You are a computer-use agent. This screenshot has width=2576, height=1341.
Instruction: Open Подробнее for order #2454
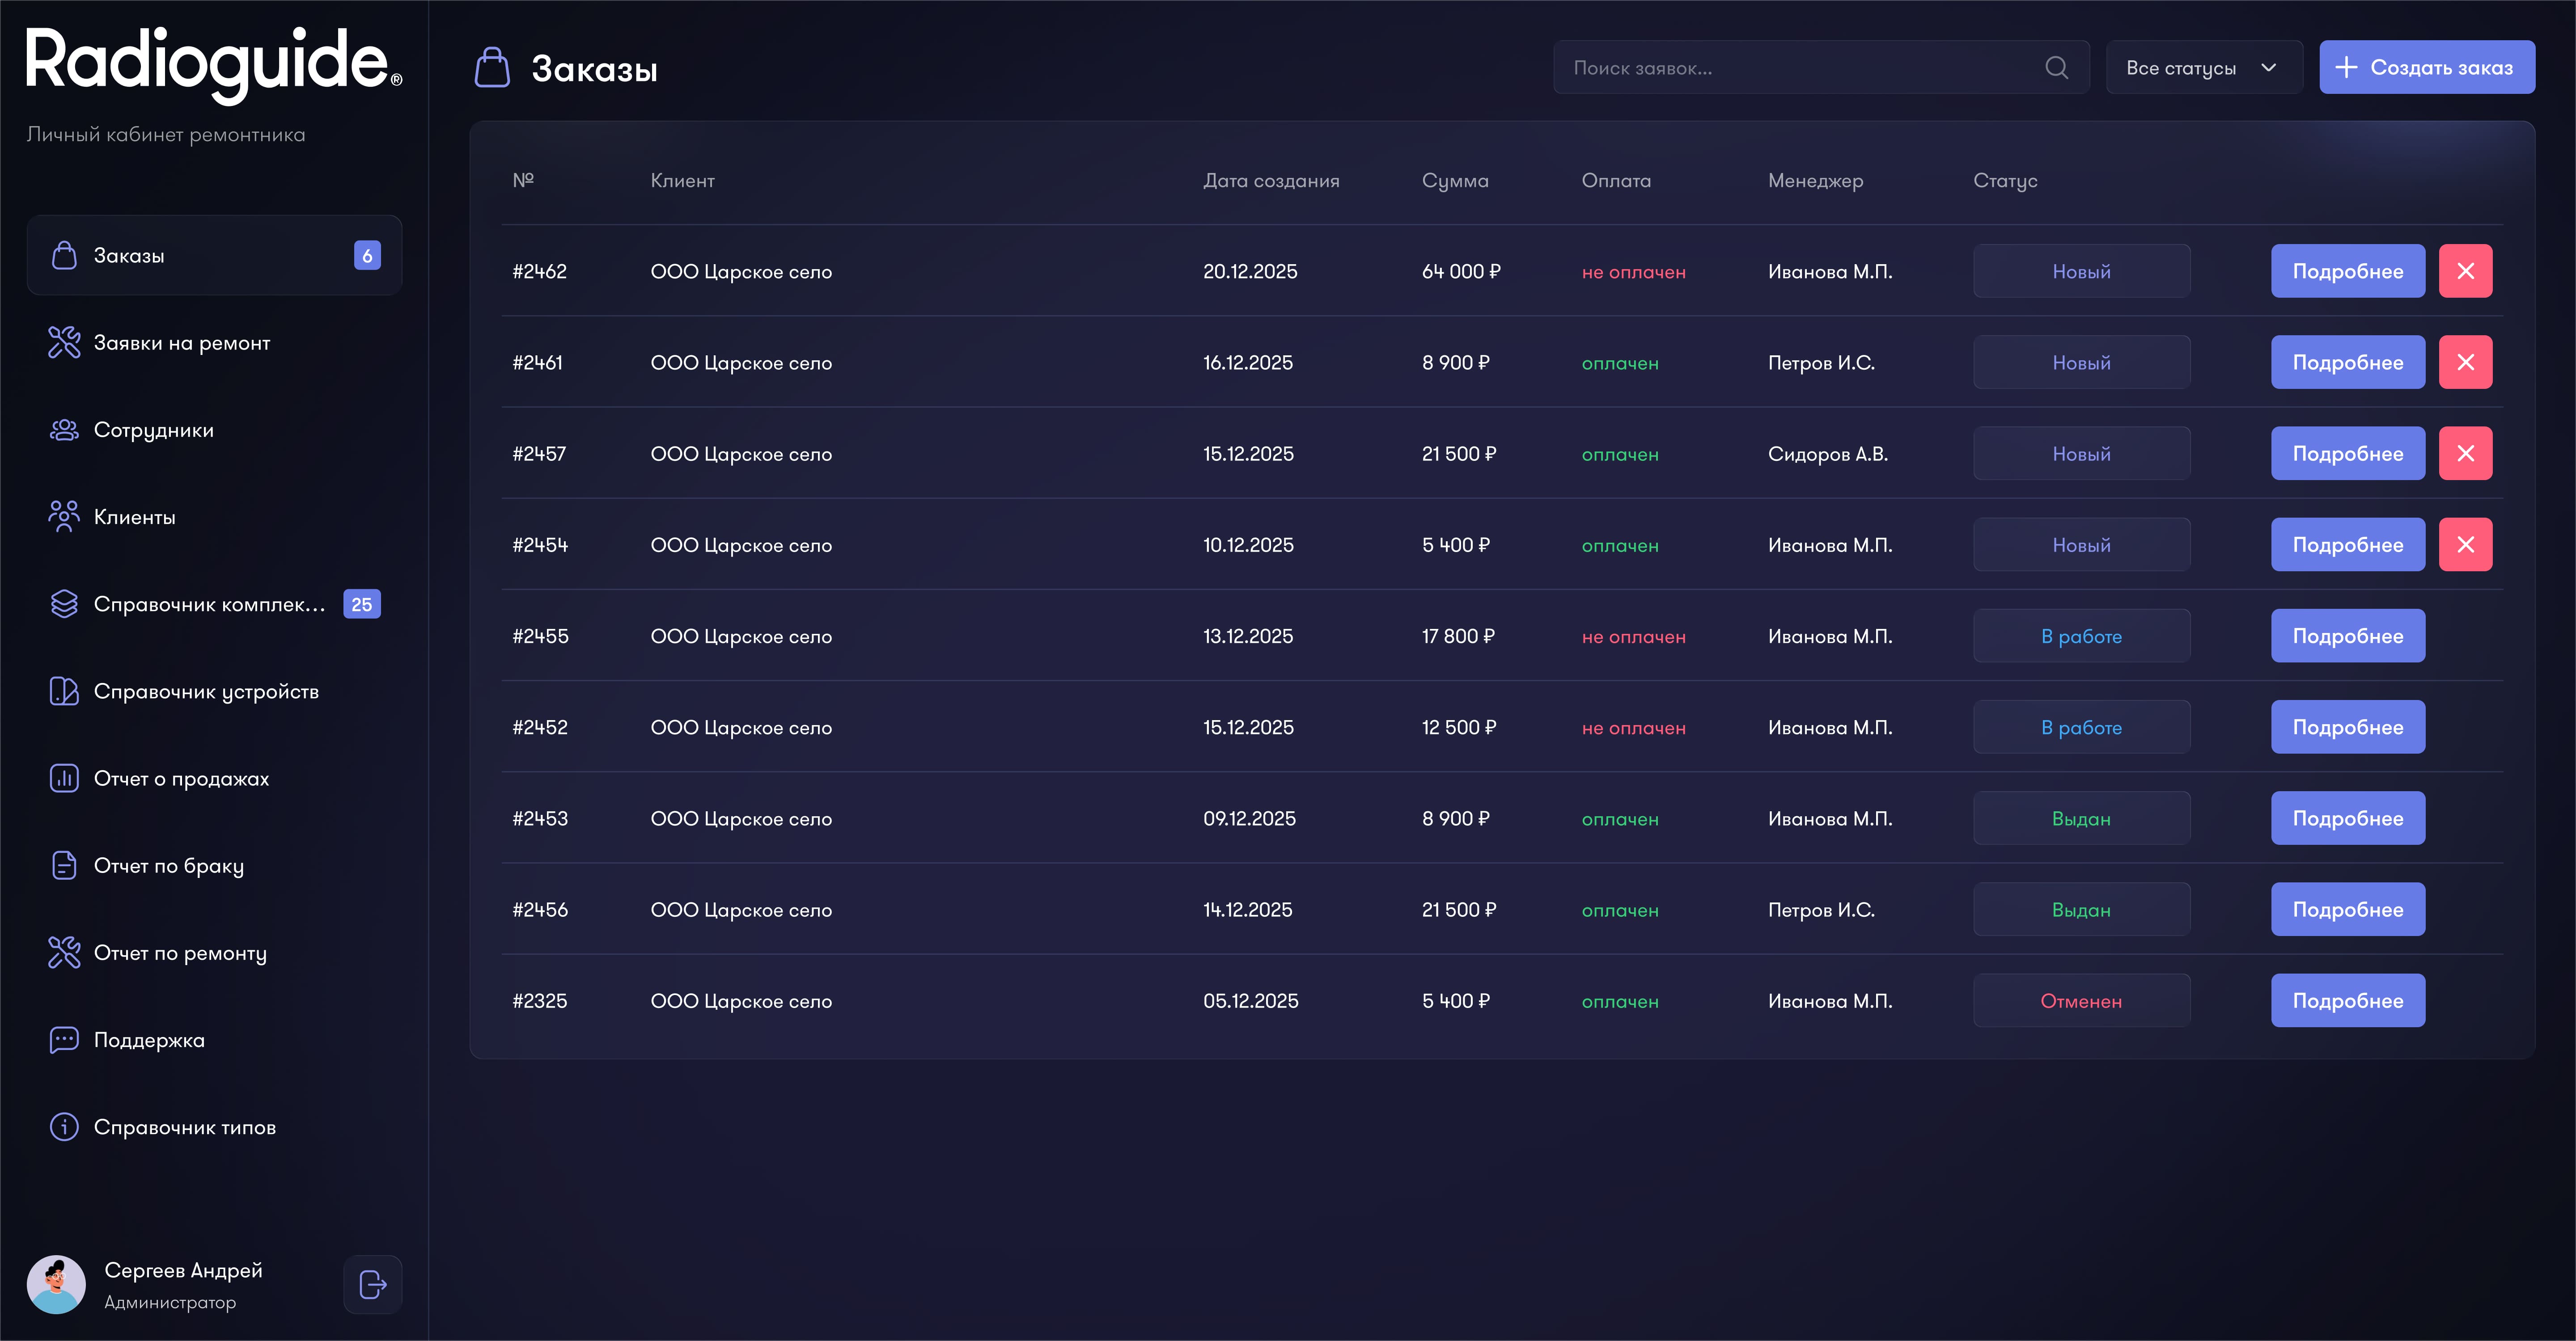point(2348,544)
